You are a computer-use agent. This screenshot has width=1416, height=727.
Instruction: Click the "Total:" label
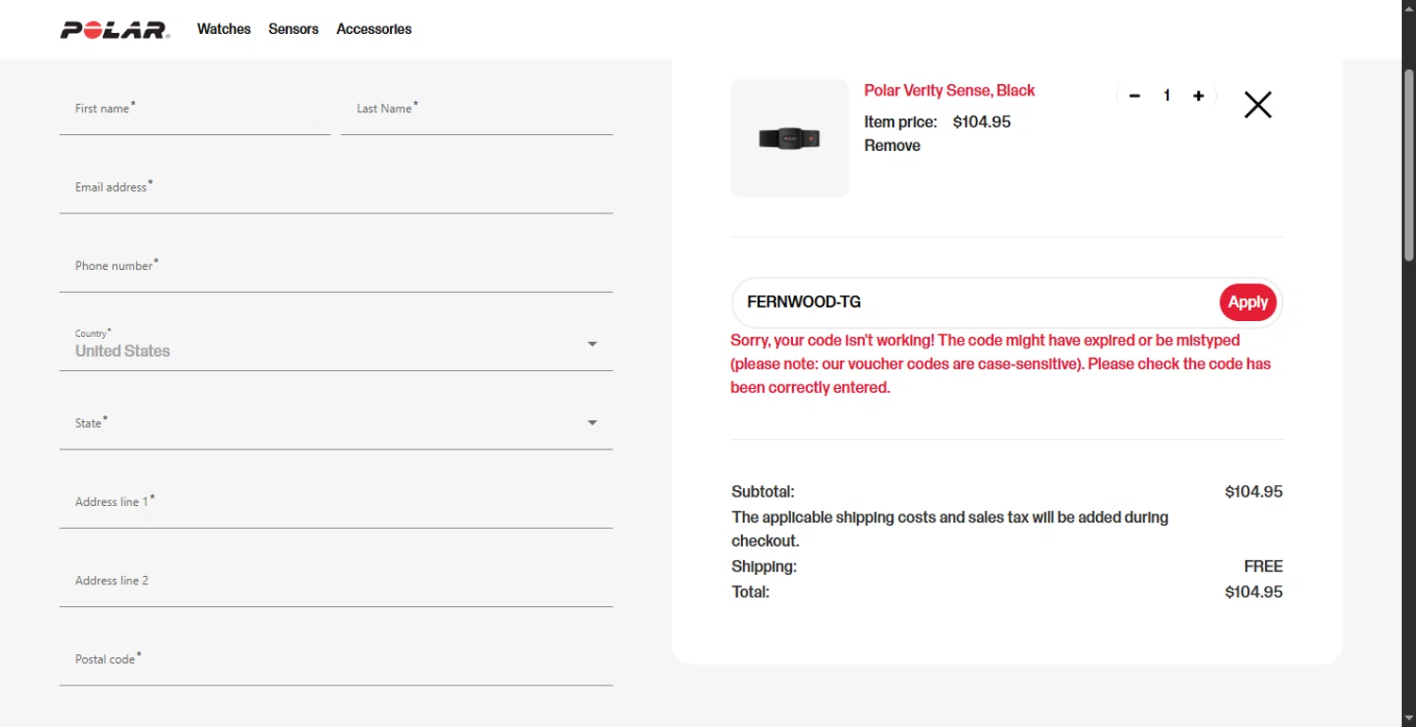click(x=750, y=592)
